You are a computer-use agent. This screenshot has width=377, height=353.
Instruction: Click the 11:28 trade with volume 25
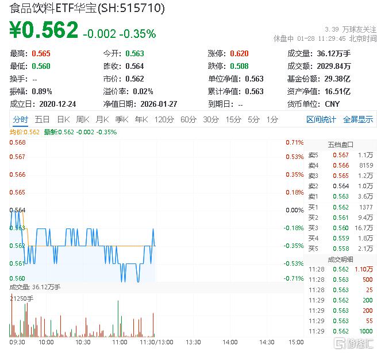341,290
